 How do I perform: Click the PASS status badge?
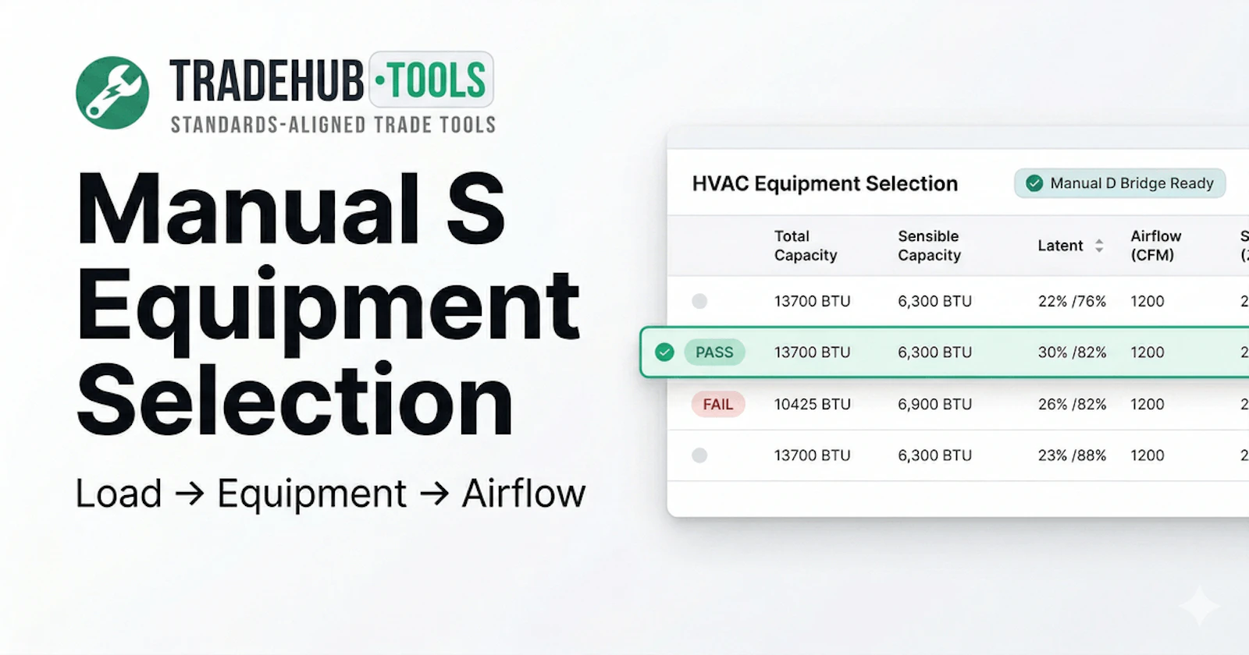click(714, 352)
